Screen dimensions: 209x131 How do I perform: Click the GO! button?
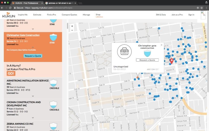(x=11, y=73)
